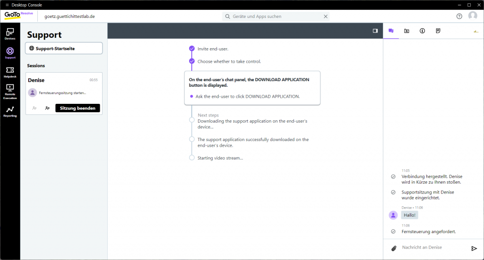Image resolution: width=484 pixels, height=260 pixels.
Task: Open Remote Execution from sidebar
Action: click(10, 92)
